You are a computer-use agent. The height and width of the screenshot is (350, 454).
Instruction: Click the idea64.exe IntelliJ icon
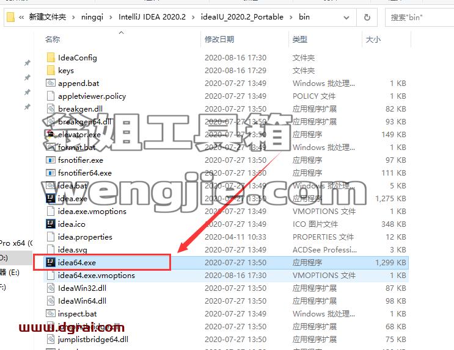(x=51, y=262)
